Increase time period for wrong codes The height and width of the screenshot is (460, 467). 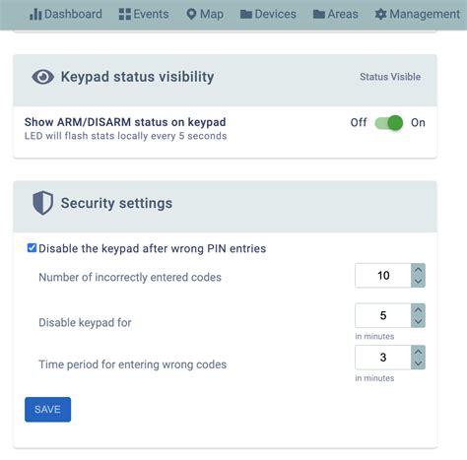click(418, 352)
